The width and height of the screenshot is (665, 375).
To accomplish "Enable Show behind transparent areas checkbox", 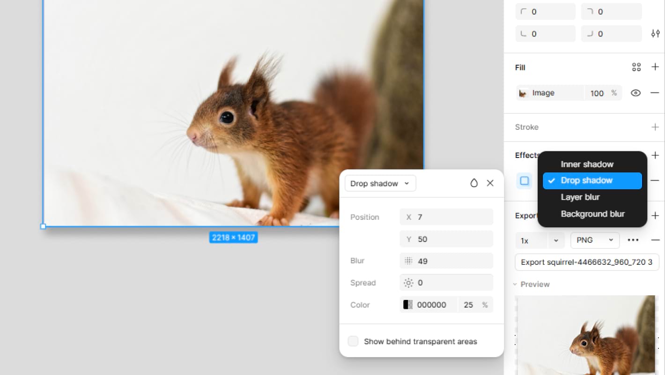I will pos(353,341).
